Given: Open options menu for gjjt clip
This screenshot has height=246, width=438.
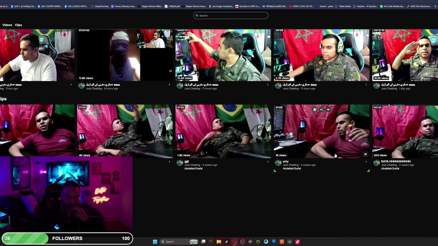Looking at the screenshot, I should (268, 162).
